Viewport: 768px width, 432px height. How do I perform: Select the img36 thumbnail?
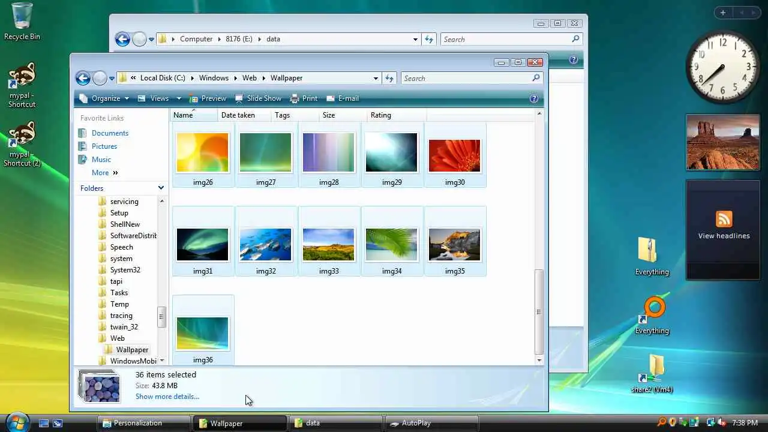click(203, 335)
